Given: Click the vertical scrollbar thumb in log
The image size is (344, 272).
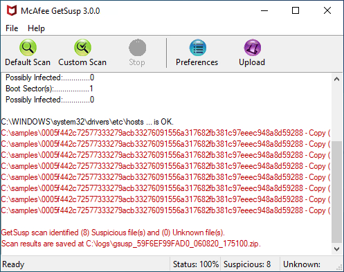Looking at the screenshot, I should (336, 192).
